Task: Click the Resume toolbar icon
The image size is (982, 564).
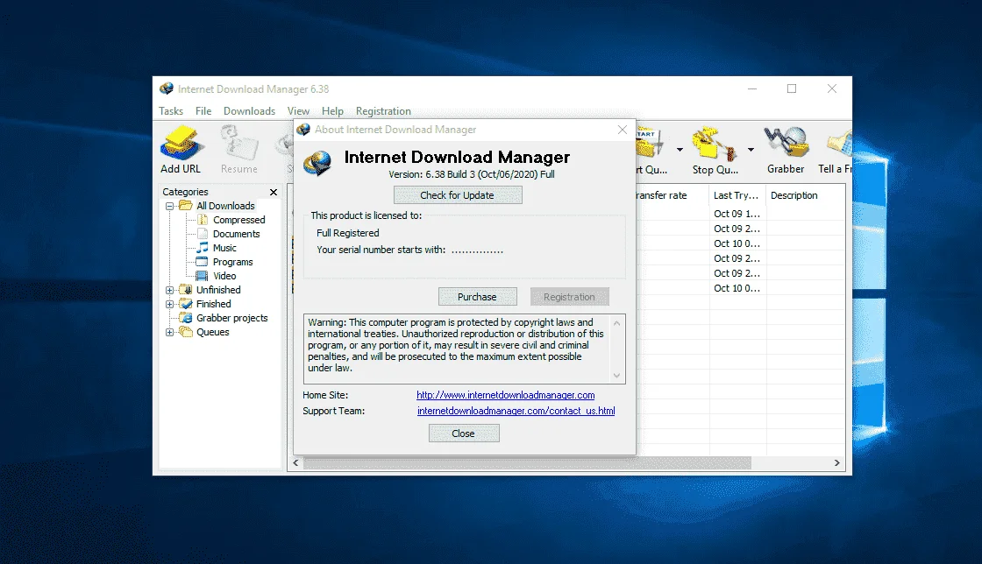Action: click(238, 143)
